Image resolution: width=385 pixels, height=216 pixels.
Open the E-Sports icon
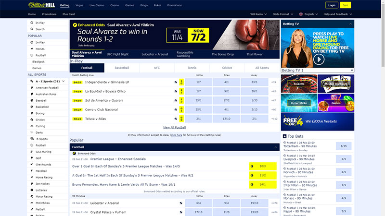tap(32, 139)
